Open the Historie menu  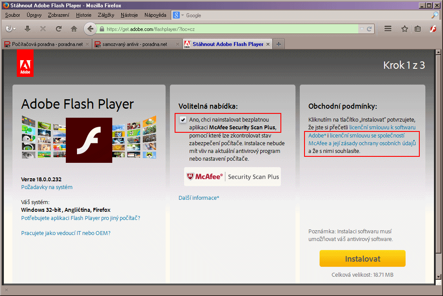click(83, 15)
